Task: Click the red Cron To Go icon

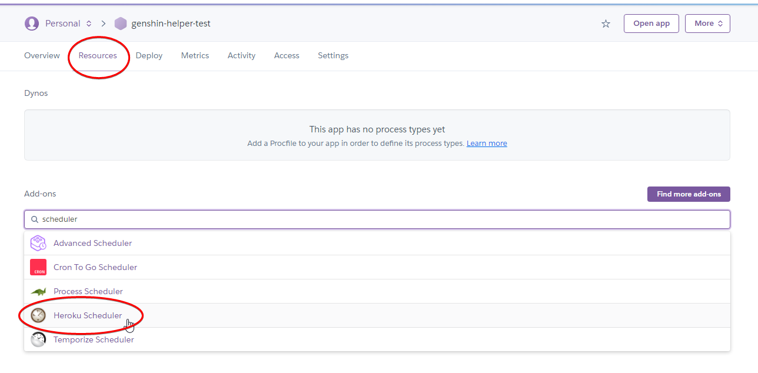Action: click(38, 267)
